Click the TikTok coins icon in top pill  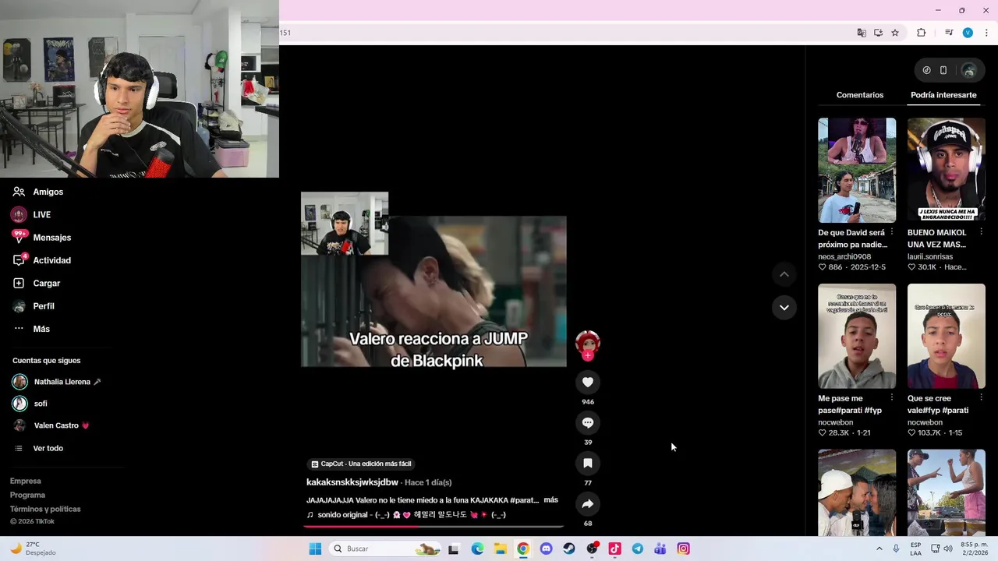[926, 70]
